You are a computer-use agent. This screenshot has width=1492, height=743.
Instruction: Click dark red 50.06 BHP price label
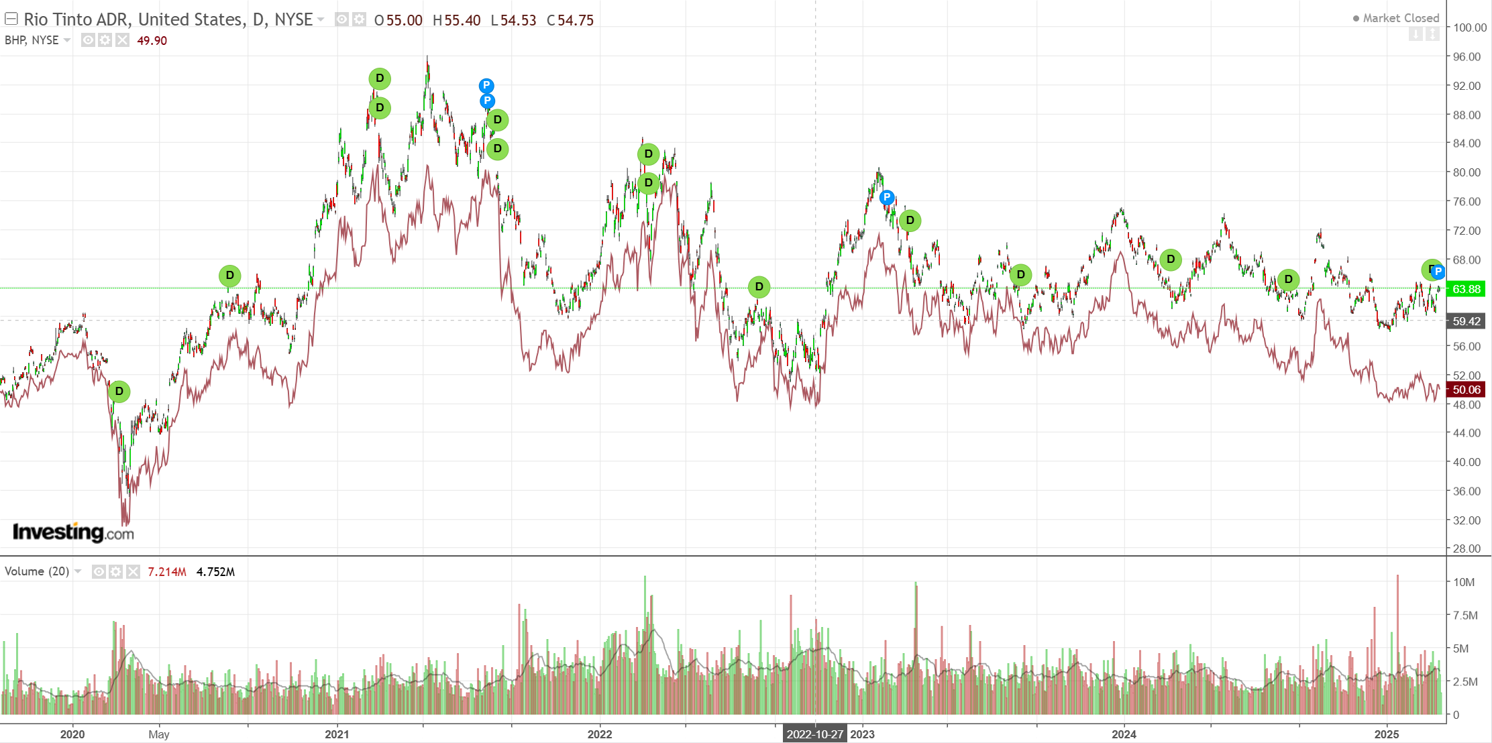coord(1466,390)
